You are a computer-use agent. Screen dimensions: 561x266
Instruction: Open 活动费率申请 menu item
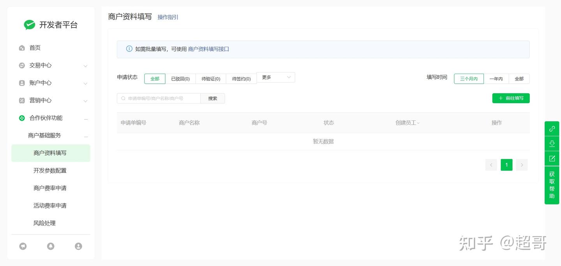tap(51, 206)
